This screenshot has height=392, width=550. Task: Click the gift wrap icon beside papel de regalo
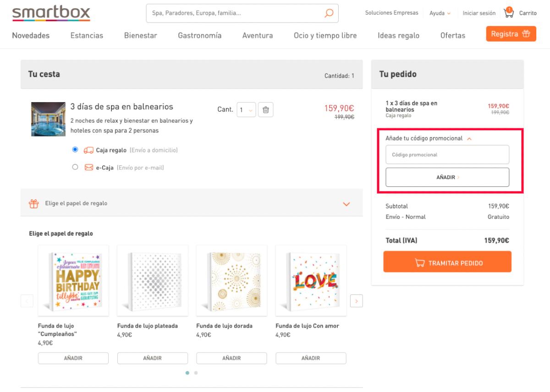33,202
